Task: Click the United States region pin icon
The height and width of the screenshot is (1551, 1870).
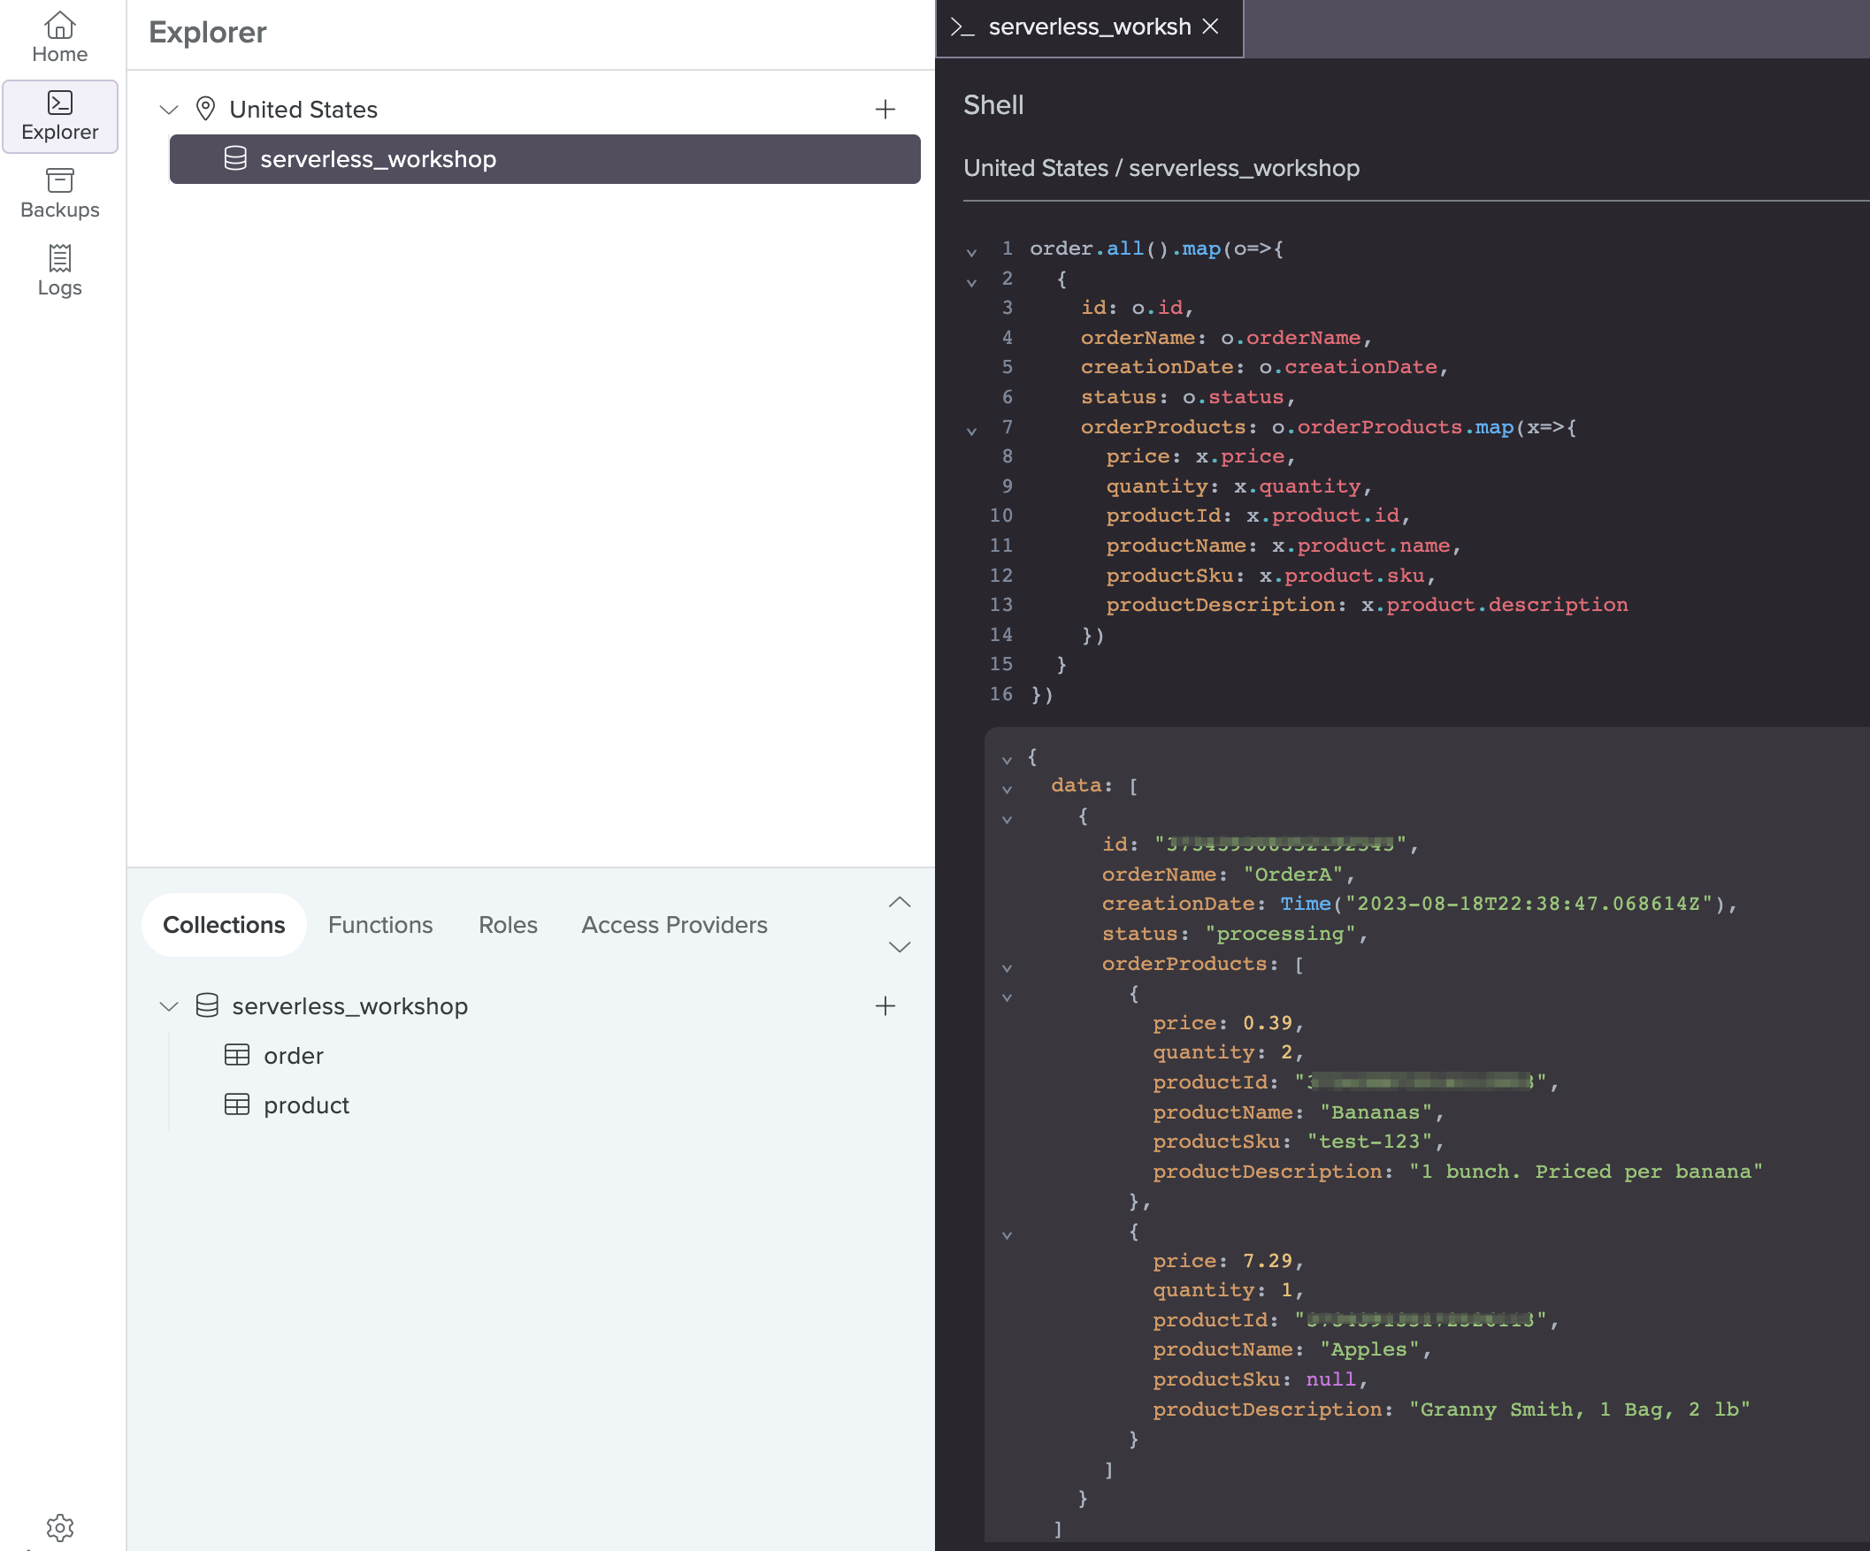Action: coord(206,109)
